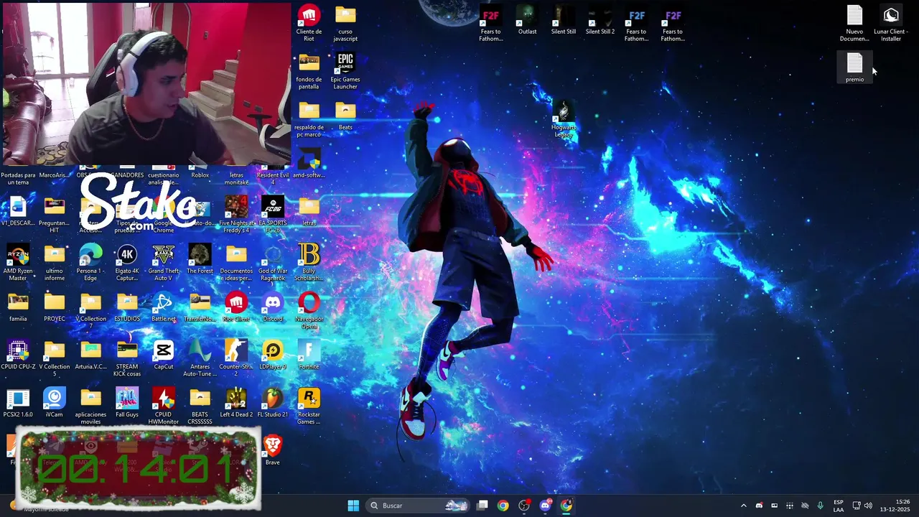The width and height of the screenshot is (919, 517).
Task: Open Task View in the taskbar
Action: pos(482,506)
